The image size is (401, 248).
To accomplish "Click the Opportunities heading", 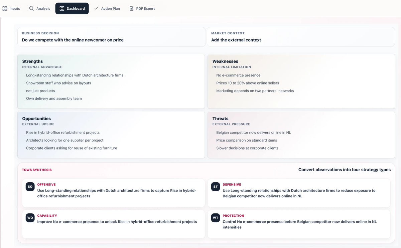I will (36, 118).
